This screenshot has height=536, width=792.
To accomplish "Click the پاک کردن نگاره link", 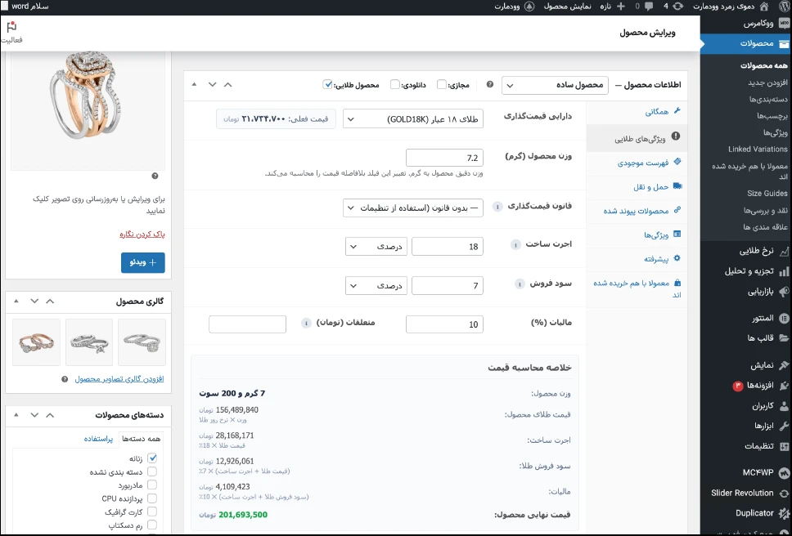I will [x=142, y=234].
